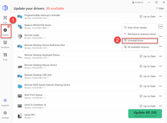Screen dimensions: 167x123
Task: Open the Update tab in sidebar
Action: click(5, 31)
